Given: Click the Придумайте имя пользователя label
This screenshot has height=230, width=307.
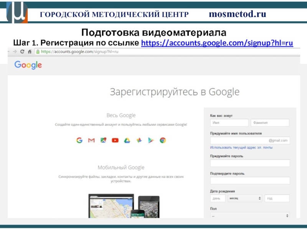Looking at the screenshot, I should coord(236,133).
